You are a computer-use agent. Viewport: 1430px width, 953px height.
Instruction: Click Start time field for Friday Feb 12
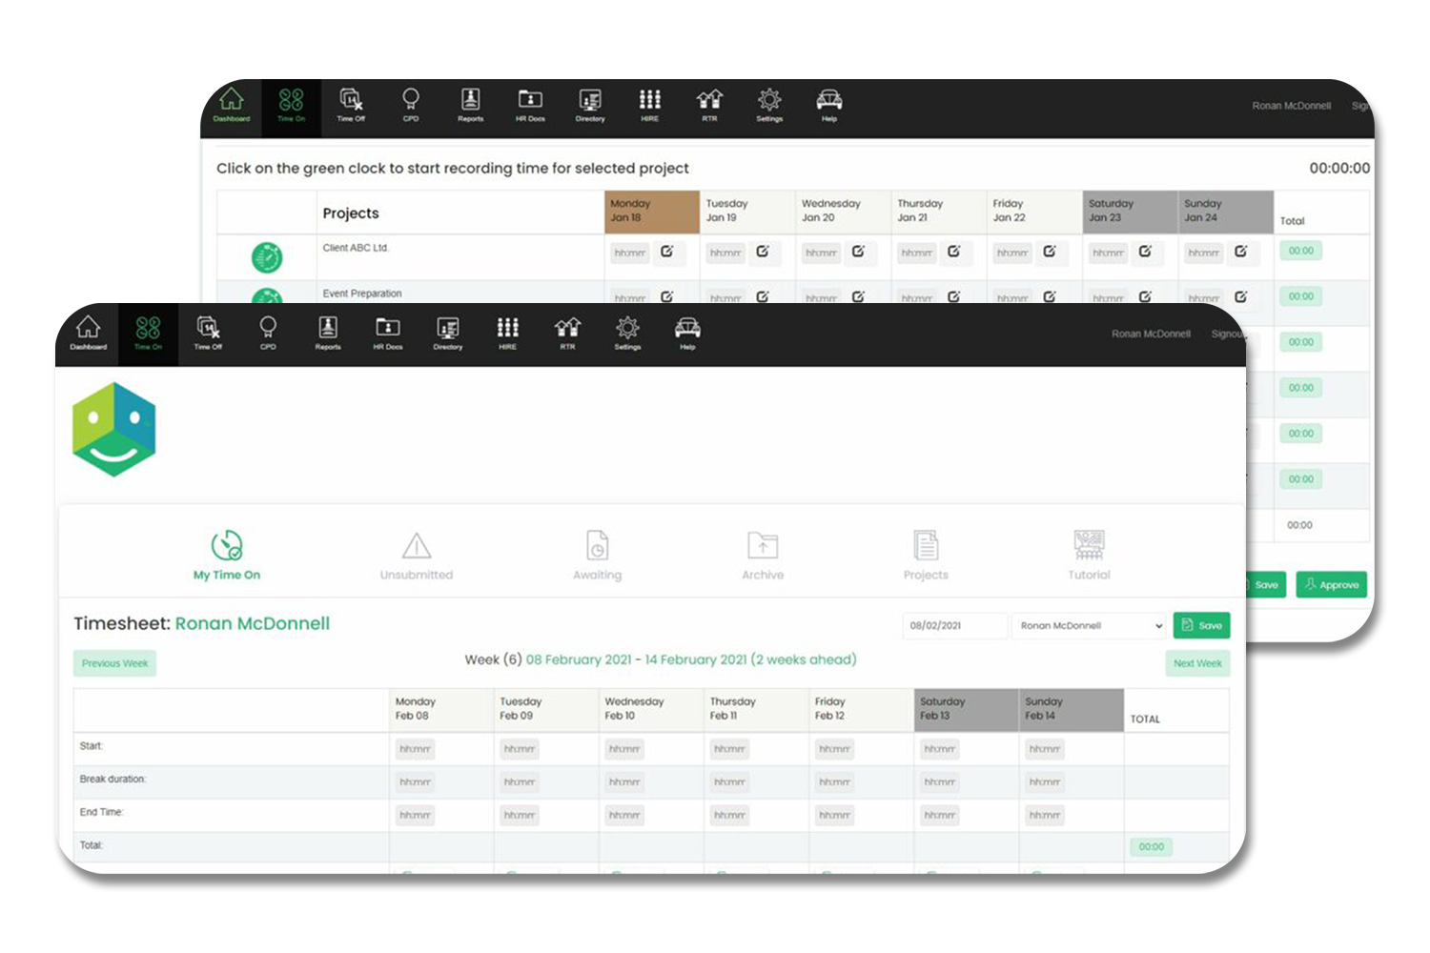[x=834, y=749]
